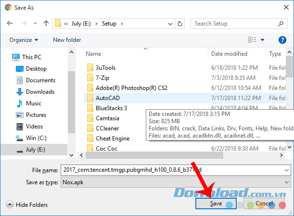Select the BlueStacks 3 folder
294x216 pixels.
[x=107, y=108]
